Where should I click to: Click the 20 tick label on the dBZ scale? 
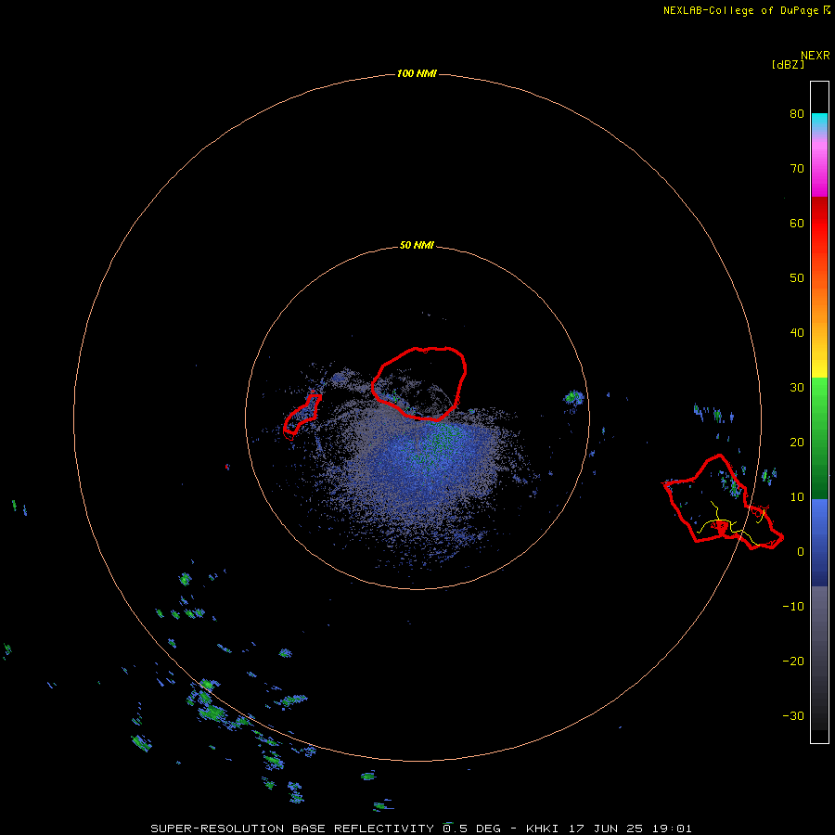point(797,443)
